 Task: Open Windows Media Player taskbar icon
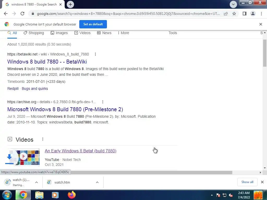55,195
